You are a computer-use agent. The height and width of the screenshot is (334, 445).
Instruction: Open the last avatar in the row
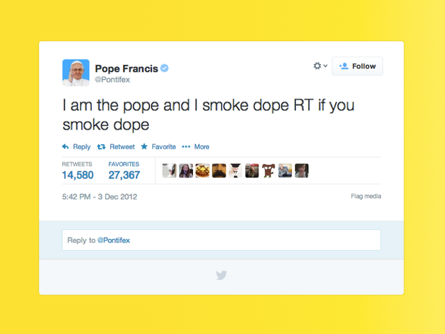click(301, 171)
